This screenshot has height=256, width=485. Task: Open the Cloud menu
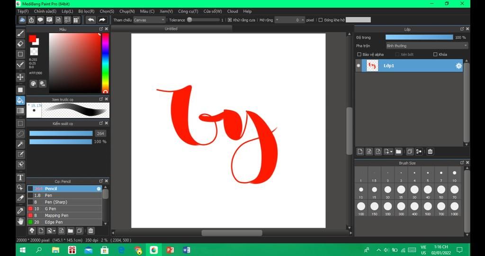pyautogui.click(x=233, y=11)
